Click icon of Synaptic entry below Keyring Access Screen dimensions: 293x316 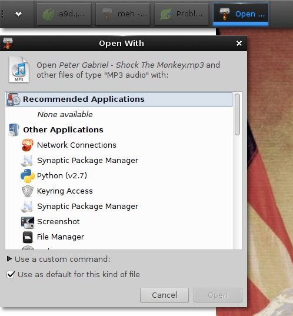[27, 207]
